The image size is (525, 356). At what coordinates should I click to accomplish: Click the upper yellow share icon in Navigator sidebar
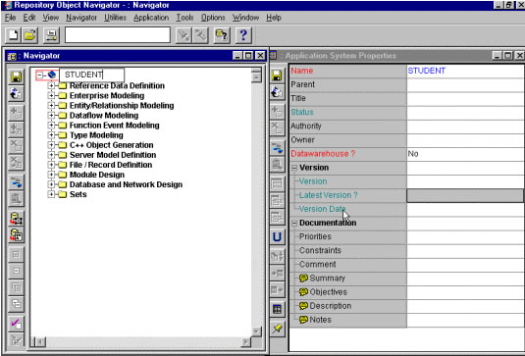(x=16, y=219)
